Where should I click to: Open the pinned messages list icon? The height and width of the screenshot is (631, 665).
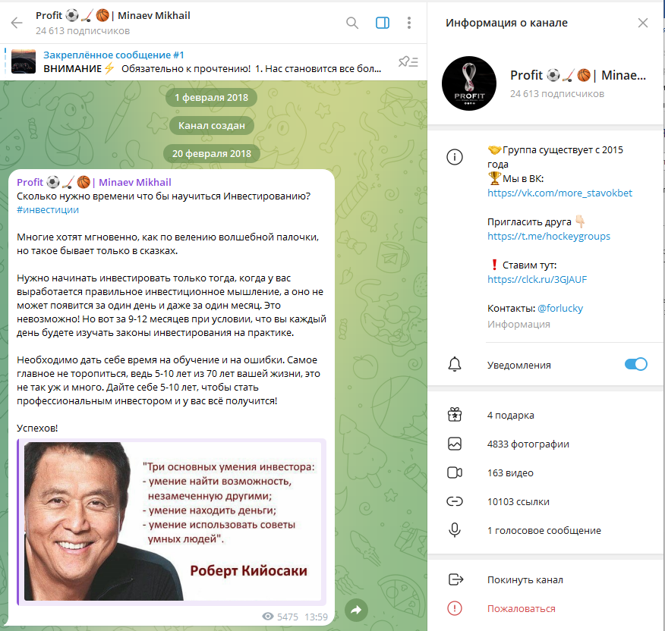[408, 62]
